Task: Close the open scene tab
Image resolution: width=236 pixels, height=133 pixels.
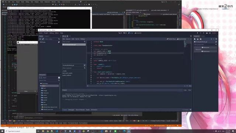Action: coord(67,36)
